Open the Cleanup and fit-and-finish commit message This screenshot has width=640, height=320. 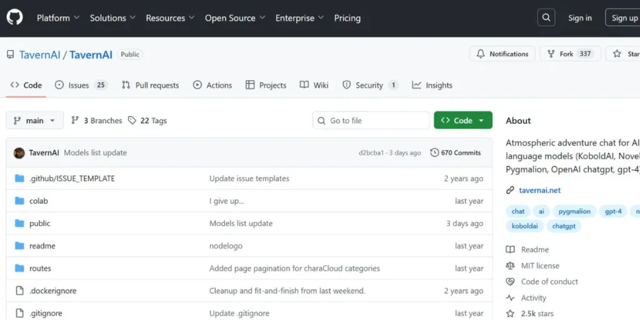(x=287, y=291)
